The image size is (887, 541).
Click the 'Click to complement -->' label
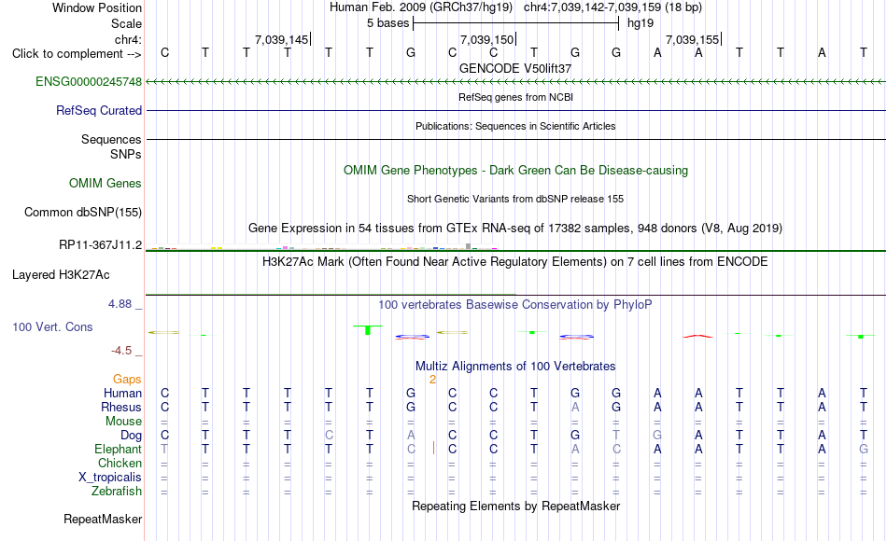click(77, 54)
